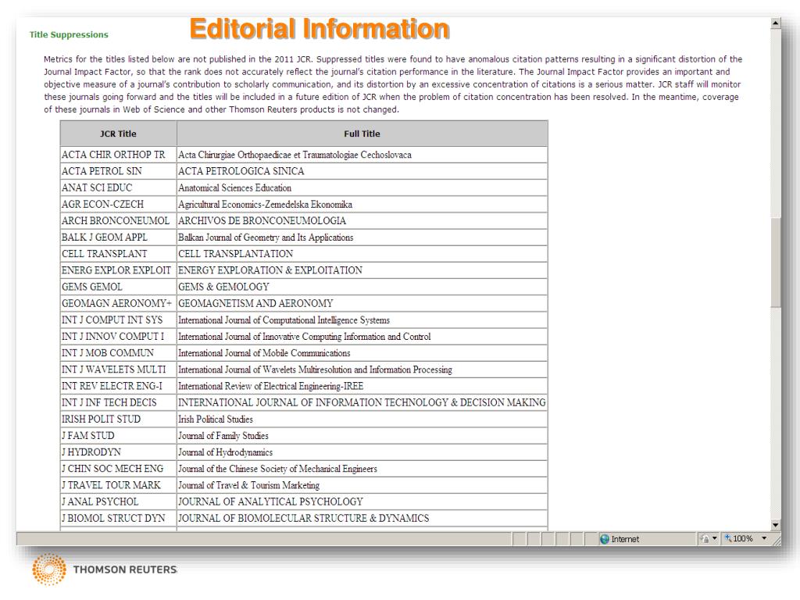Select the INT J WAVELETS MULTI cell
The width and height of the screenshot is (800, 600).
119,370
